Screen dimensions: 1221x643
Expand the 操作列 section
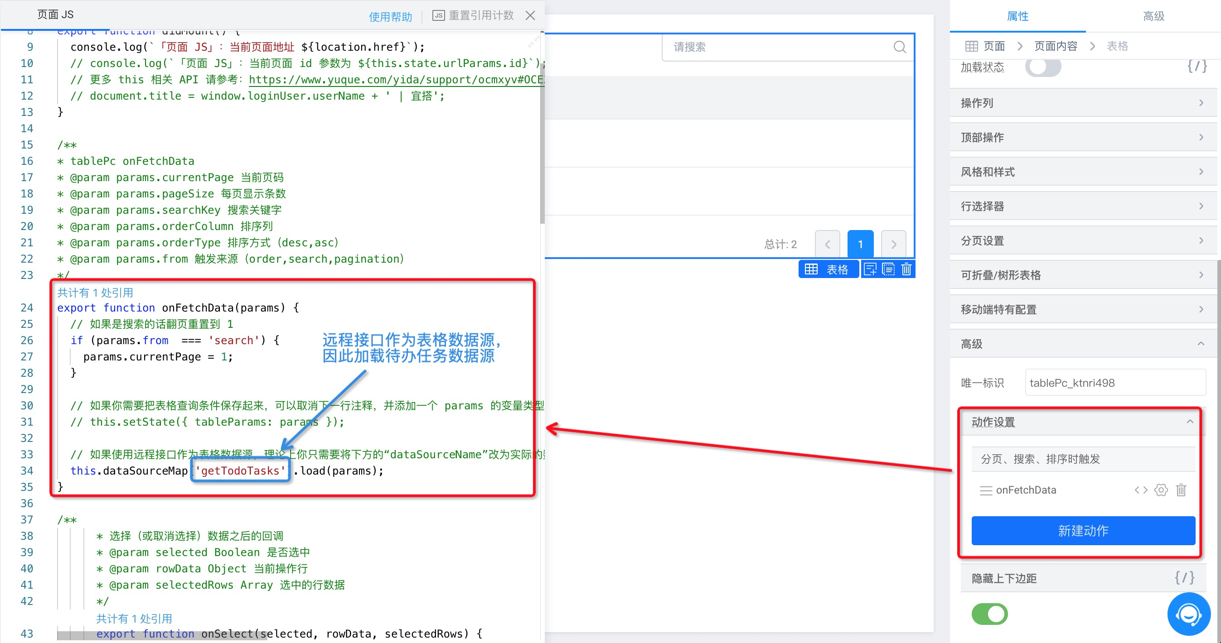click(x=1084, y=103)
